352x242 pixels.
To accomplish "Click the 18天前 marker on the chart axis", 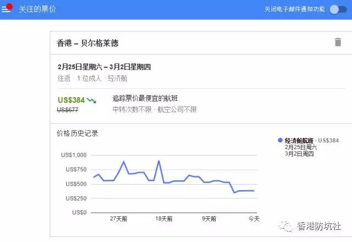I will click(164, 219).
